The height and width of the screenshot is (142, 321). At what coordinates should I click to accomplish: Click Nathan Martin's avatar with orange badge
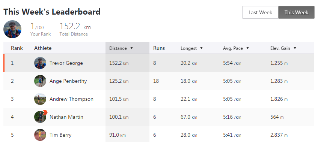(x=40, y=117)
